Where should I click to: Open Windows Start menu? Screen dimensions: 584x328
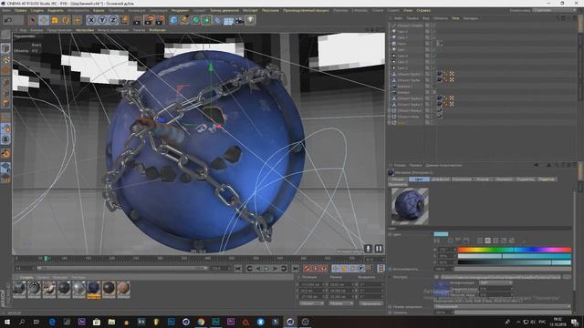coord(7,322)
